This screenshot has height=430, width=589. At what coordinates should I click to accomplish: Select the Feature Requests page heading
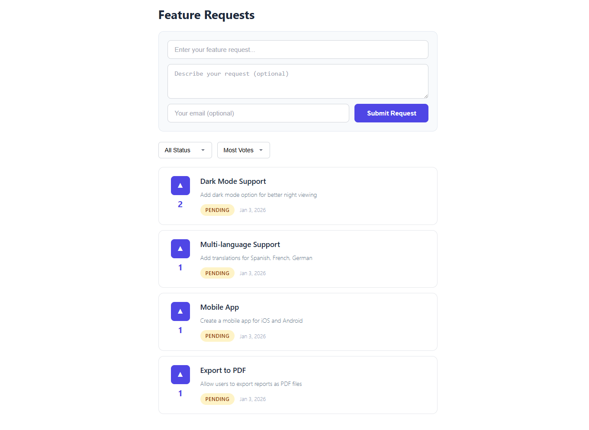pos(206,15)
